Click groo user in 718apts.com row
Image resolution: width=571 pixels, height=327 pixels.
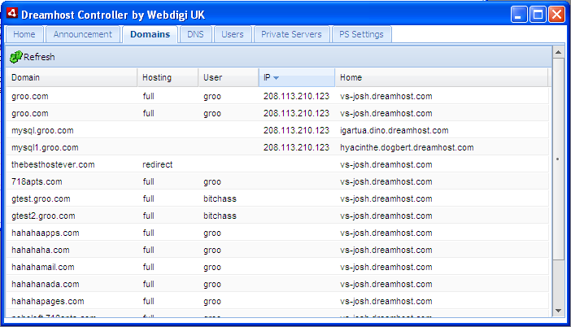pos(212,181)
